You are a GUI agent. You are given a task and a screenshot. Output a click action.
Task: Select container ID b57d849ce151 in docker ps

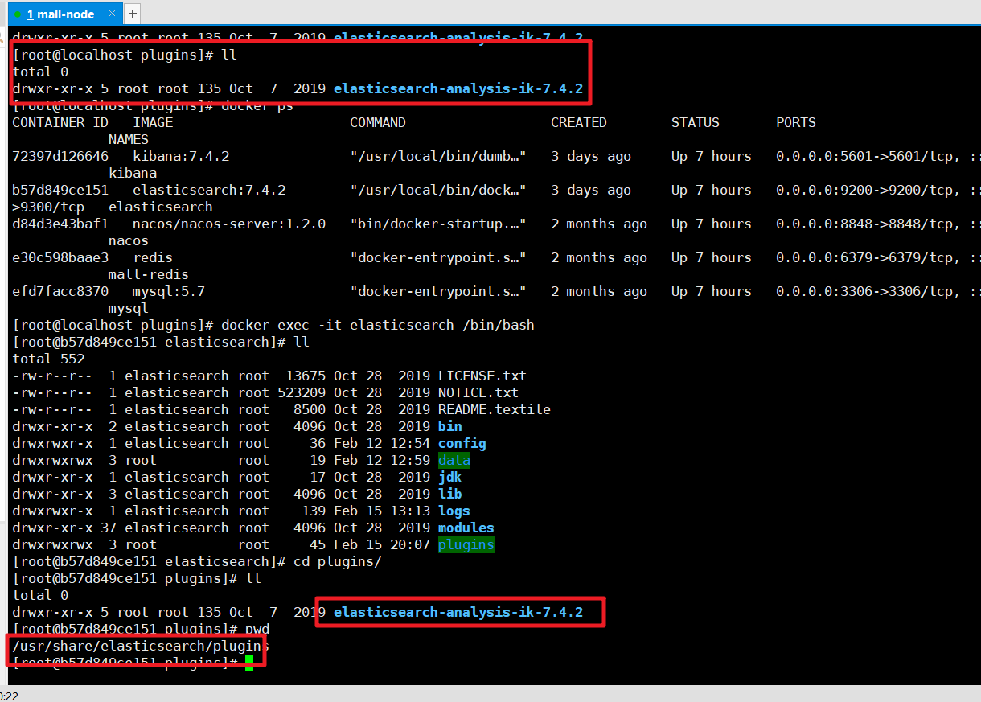coord(60,190)
